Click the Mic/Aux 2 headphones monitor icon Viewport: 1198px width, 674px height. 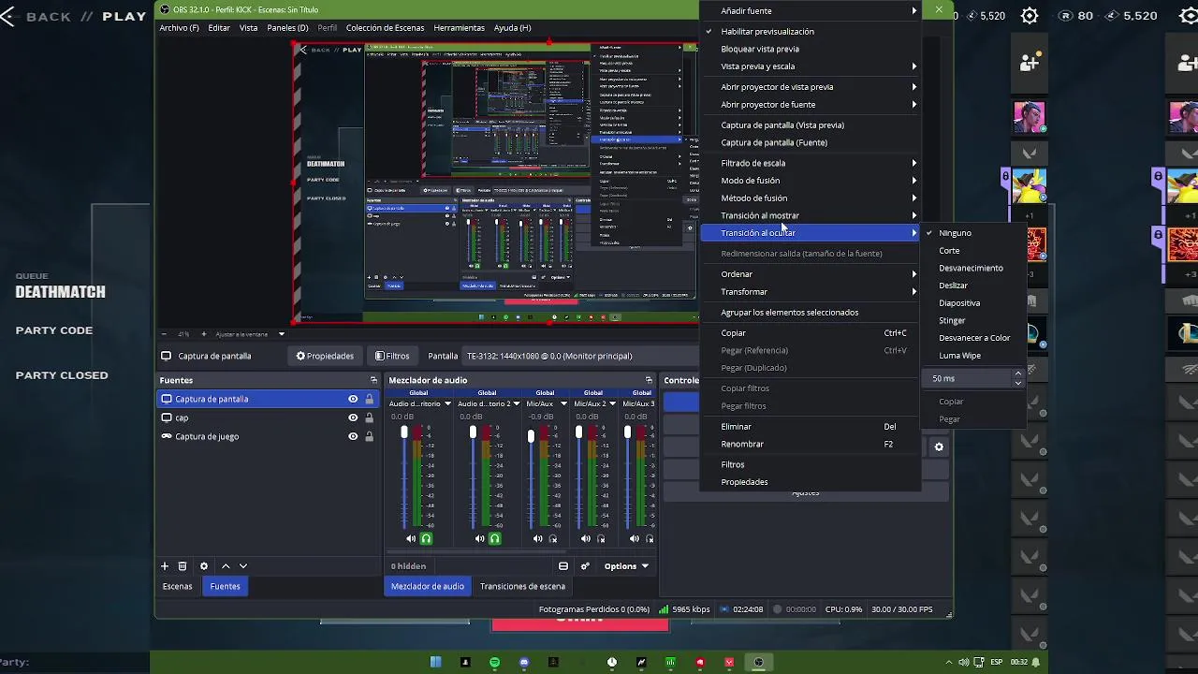tap(601, 538)
